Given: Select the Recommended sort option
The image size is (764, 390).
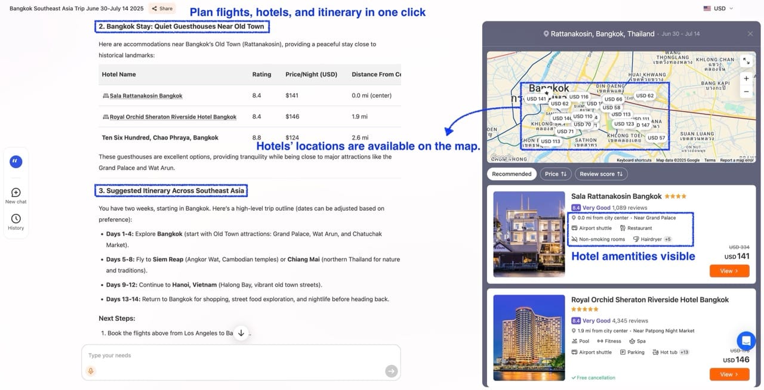Looking at the screenshot, I should [x=512, y=174].
